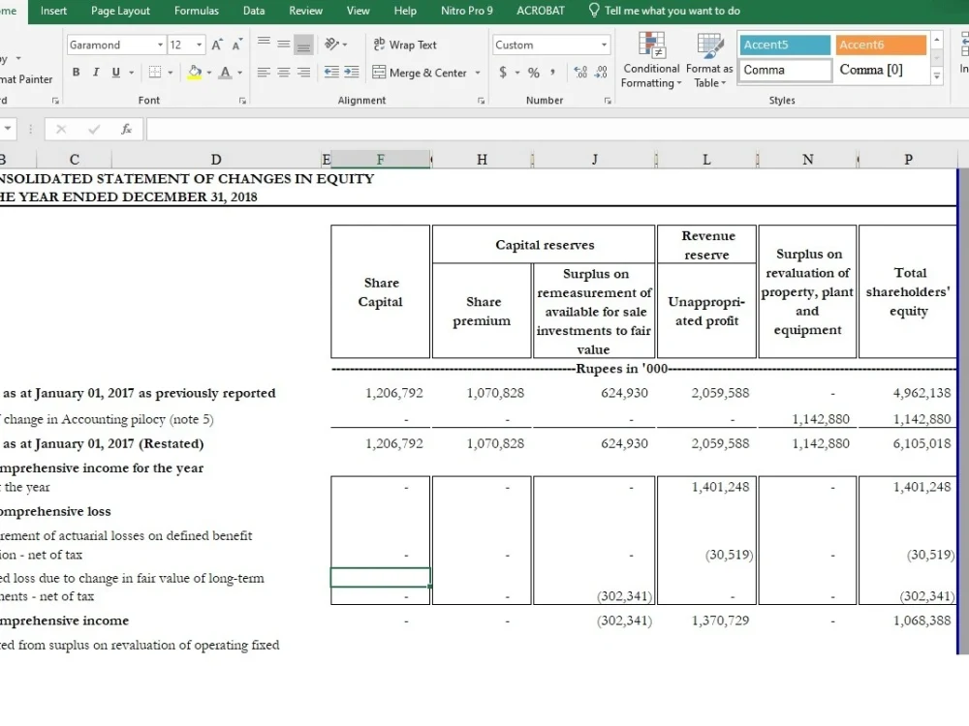Open the font size dropdown
The image size is (969, 726).
pyautogui.click(x=201, y=45)
